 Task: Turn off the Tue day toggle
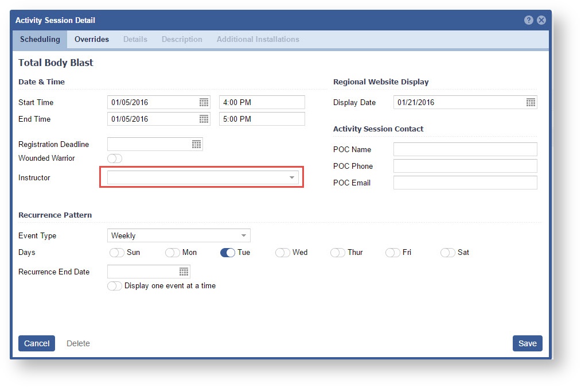point(228,253)
